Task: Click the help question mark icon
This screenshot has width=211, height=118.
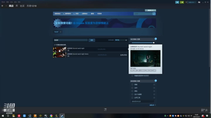Action: click(x=186, y=2)
